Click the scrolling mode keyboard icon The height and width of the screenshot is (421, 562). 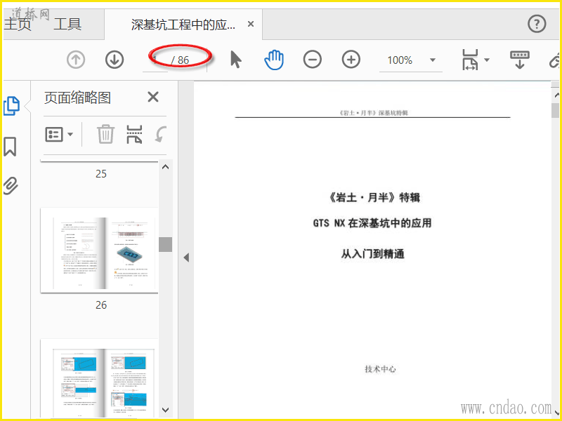pyautogui.click(x=520, y=60)
